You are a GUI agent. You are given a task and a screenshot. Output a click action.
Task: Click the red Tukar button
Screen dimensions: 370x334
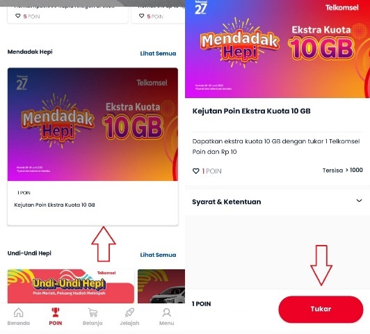point(321,309)
